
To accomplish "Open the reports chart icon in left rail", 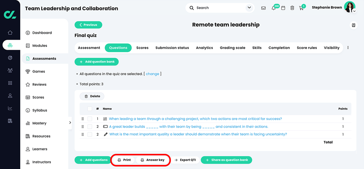I will pyautogui.click(x=10, y=108).
